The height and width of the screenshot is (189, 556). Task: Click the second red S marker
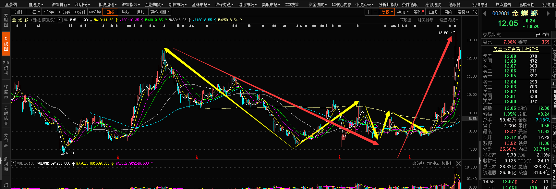pyautogui.click(x=197, y=157)
